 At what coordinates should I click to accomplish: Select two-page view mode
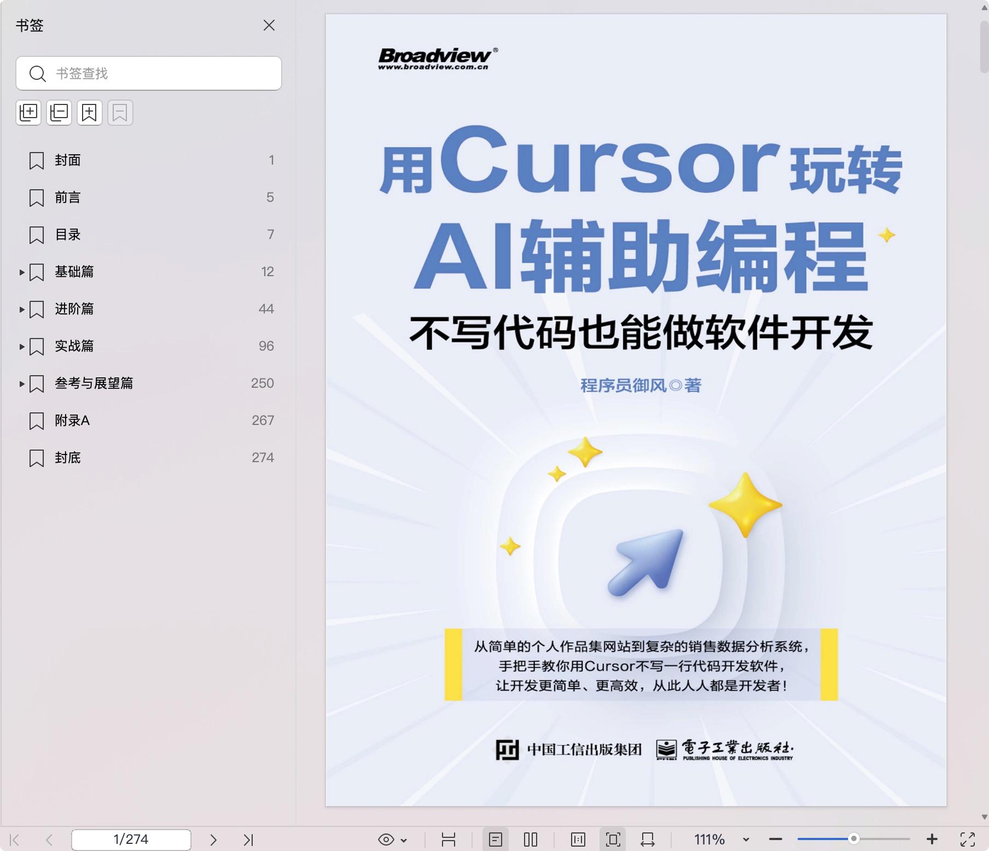(x=531, y=840)
